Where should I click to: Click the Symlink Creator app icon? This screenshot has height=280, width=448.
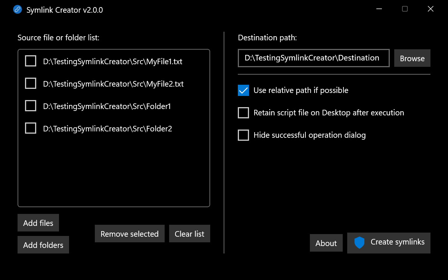17,9
